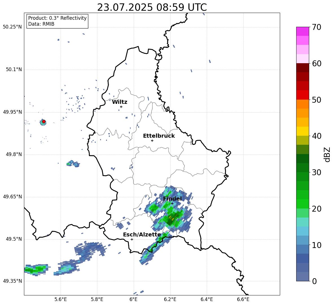This screenshot has width=334, height=305.
Task: Click the colorbar value 20
Action: pos(317,209)
